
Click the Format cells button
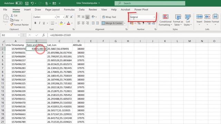point(215,20)
